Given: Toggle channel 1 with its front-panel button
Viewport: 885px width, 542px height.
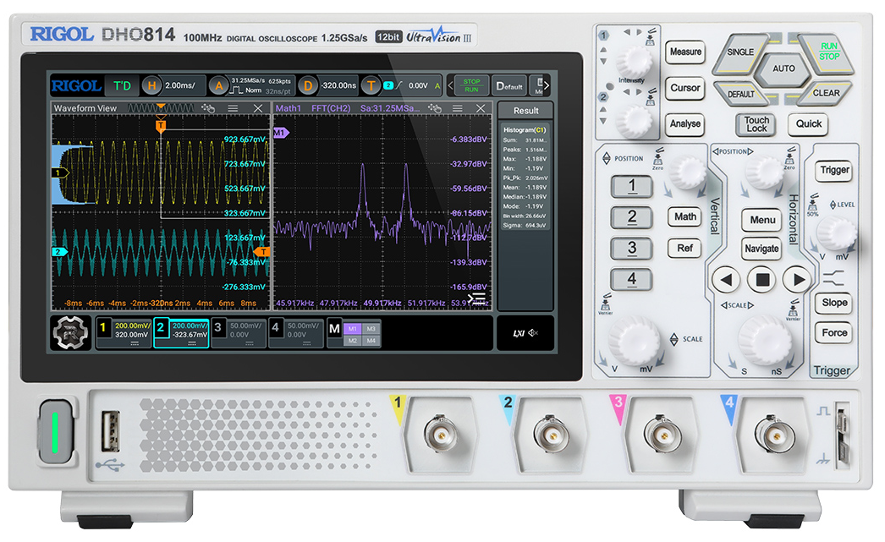Looking at the screenshot, I should pyautogui.click(x=631, y=186).
